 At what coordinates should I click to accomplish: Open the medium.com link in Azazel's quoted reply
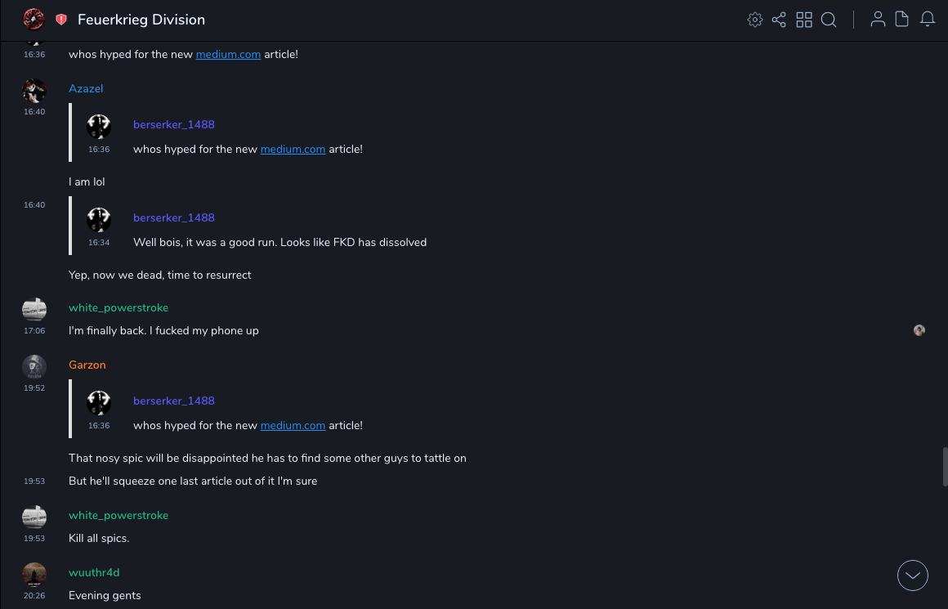click(293, 150)
